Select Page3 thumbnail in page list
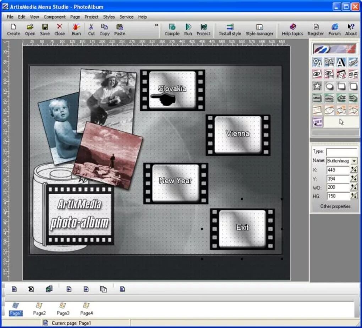362x328 pixels. pyautogui.click(x=63, y=309)
